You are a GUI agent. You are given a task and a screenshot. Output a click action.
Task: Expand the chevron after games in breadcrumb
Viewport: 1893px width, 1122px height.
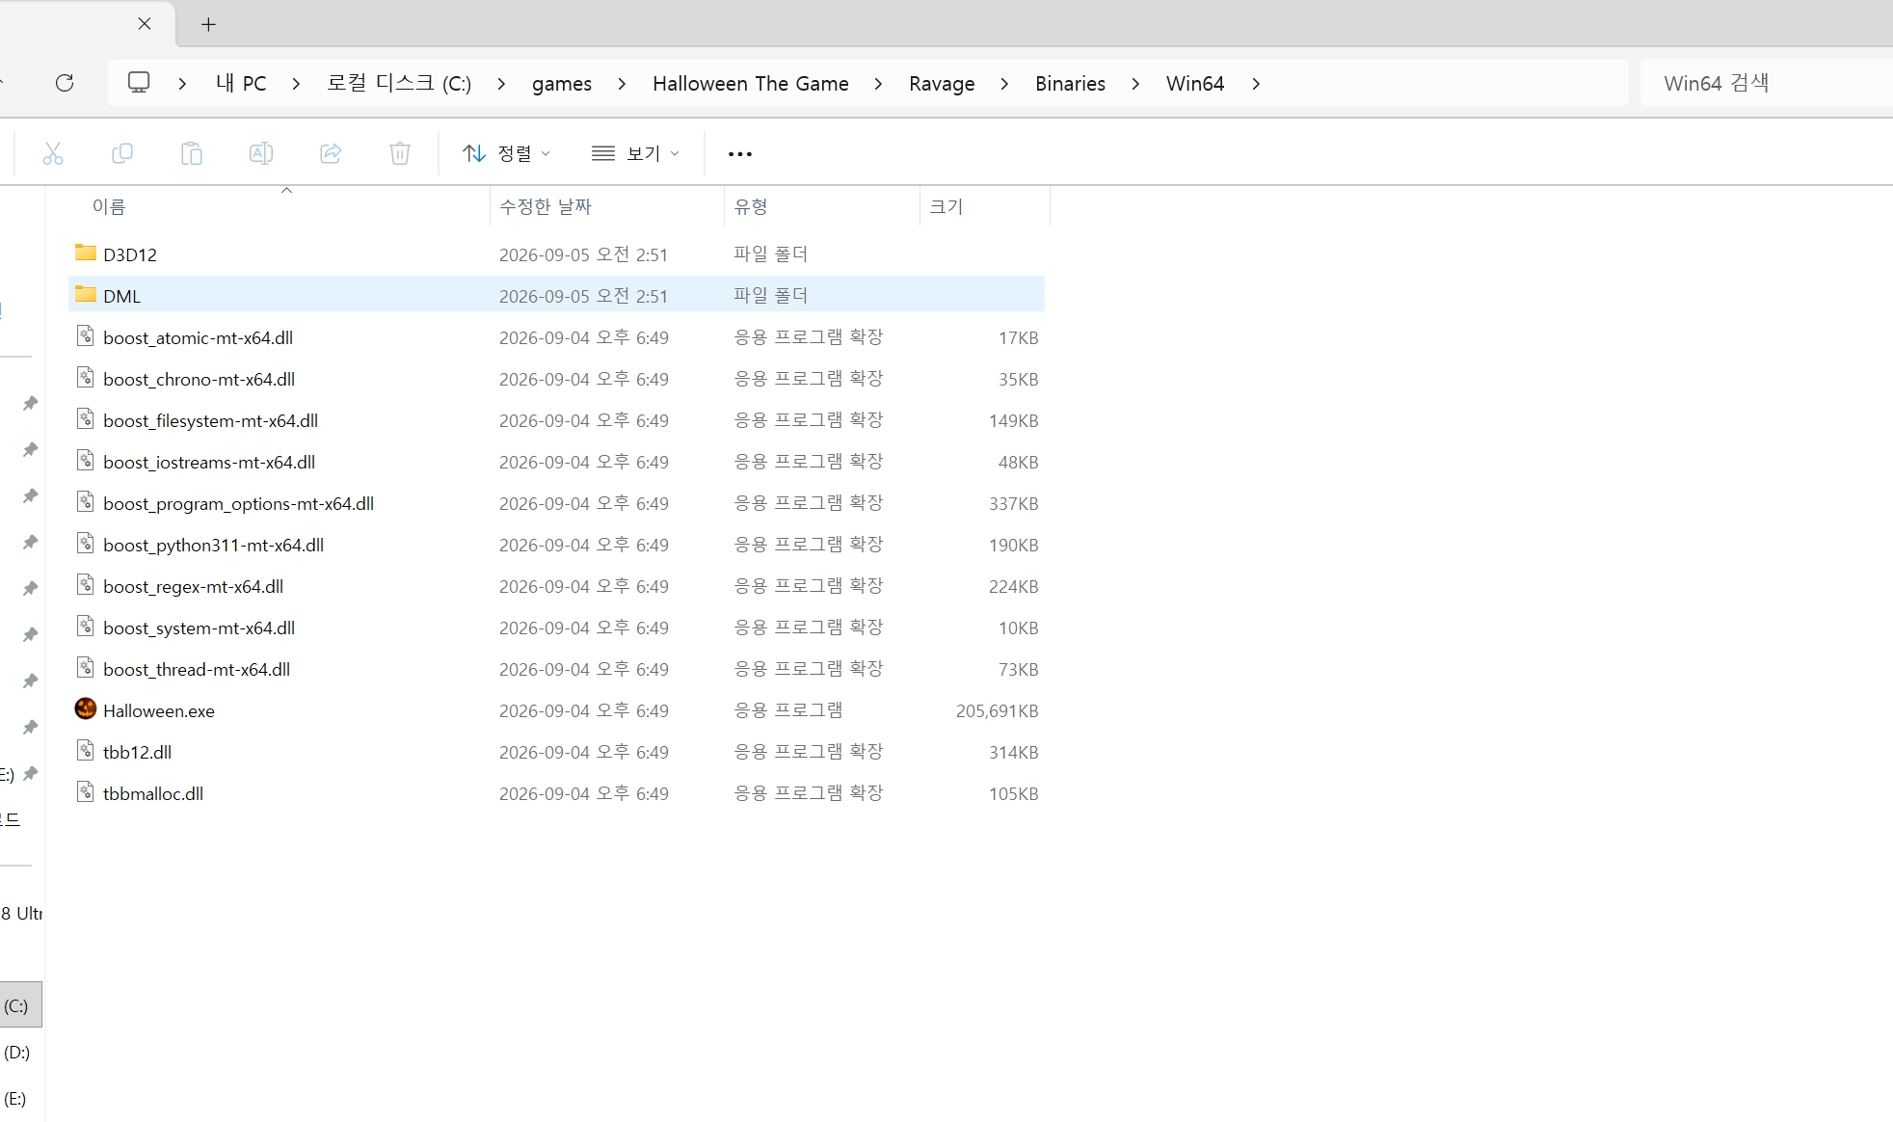point(622,84)
